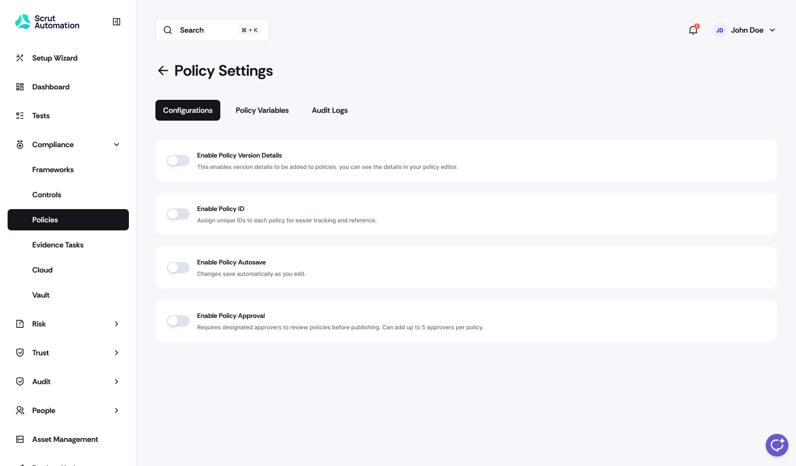Viewport: 796px width, 466px height.
Task: Collapse the Compliance section chevron
Action: pyautogui.click(x=117, y=145)
